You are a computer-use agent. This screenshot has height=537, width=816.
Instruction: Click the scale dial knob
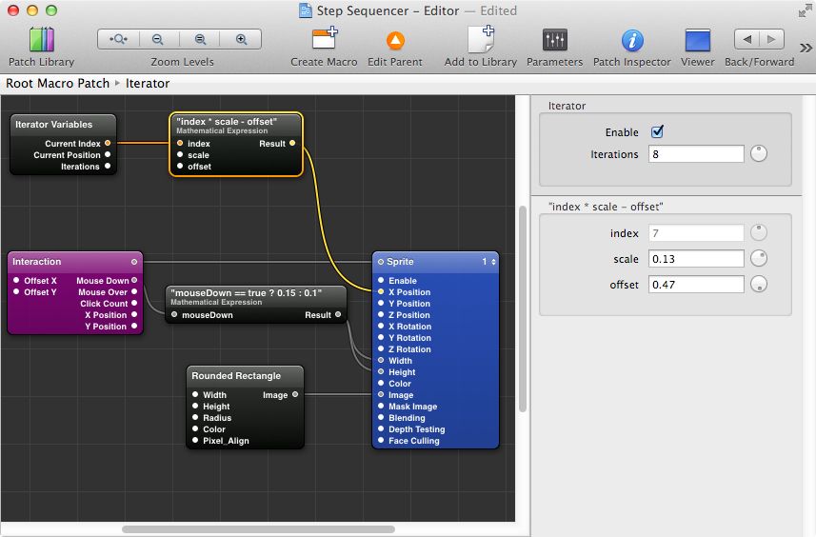[758, 258]
